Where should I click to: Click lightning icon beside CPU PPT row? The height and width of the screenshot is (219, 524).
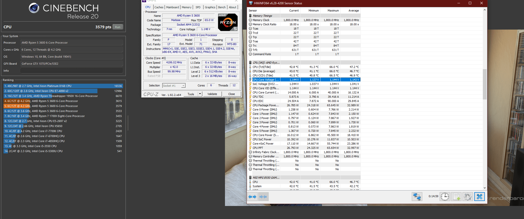click(x=250, y=148)
